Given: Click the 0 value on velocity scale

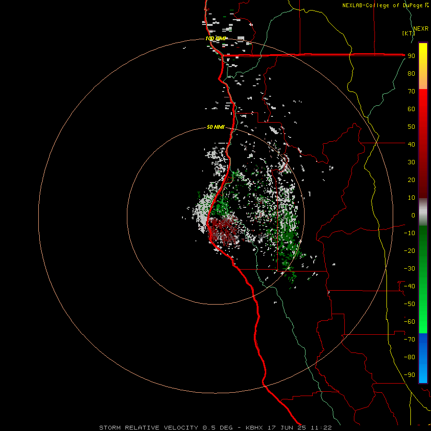Looking at the screenshot, I should pyautogui.click(x=413, y=215).
